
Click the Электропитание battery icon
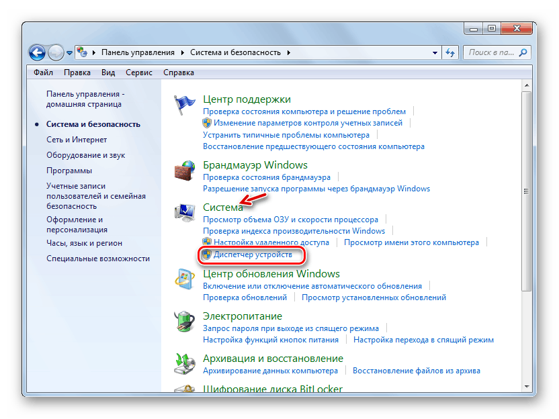pyautogui.click(x=184, y=322)
